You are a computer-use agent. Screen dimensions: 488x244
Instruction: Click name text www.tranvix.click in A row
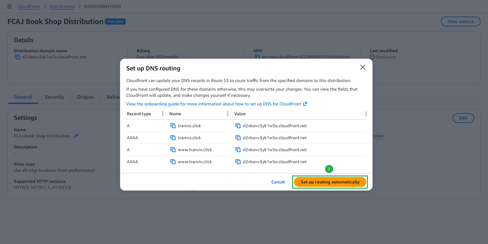pos(195,150)
